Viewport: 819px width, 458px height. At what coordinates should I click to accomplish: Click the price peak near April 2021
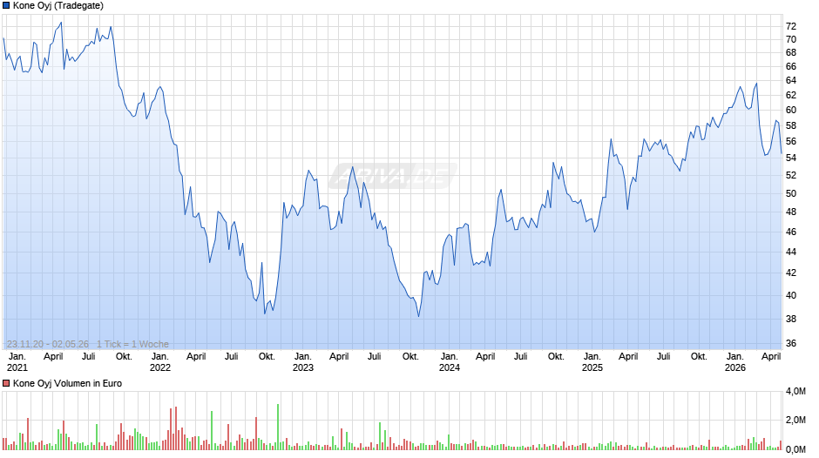[x=61, y=23]
